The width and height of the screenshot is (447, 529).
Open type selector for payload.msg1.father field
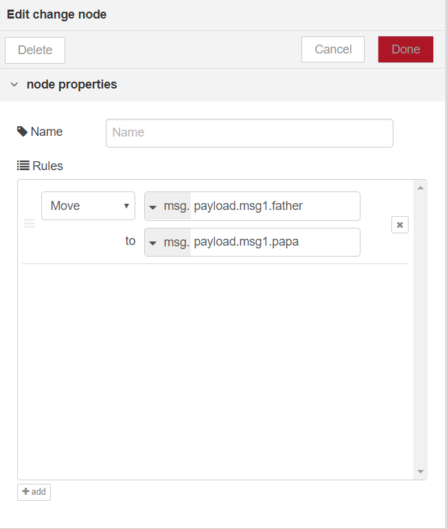point(168,206)
